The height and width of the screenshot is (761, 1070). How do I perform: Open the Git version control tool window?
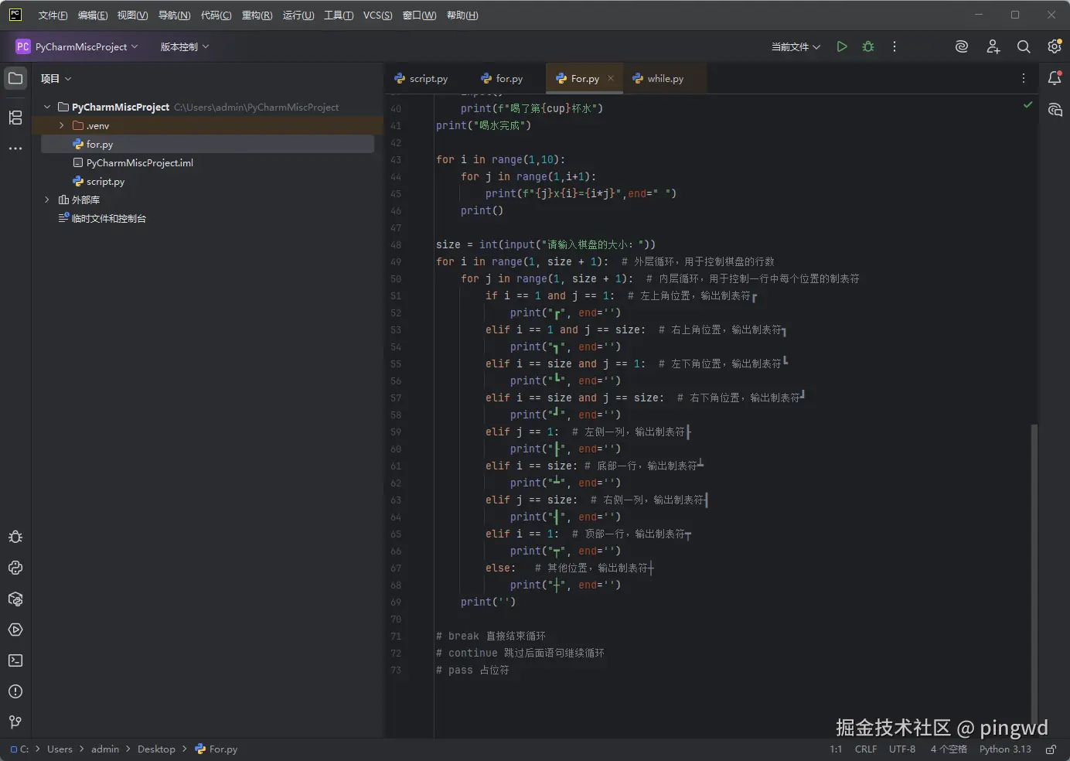(x=15, y=722)
